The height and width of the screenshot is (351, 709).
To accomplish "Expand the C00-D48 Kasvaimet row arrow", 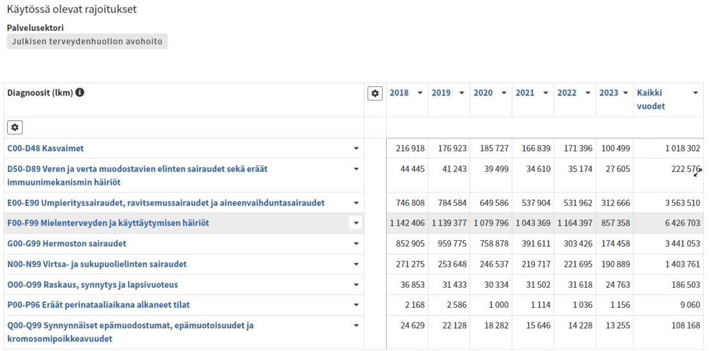I will click(x=356, y=148).
